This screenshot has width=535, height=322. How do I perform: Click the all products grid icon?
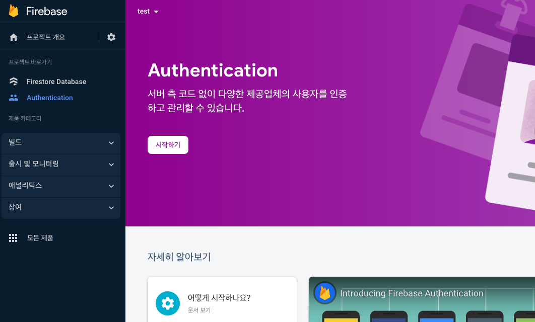pyautogui.click(x=13, y=238)
